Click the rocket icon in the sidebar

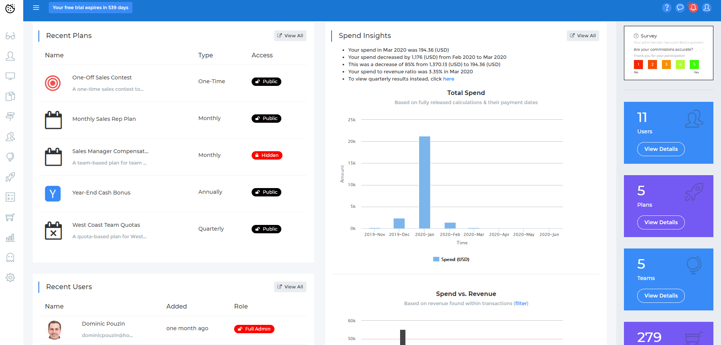point(10,177)
